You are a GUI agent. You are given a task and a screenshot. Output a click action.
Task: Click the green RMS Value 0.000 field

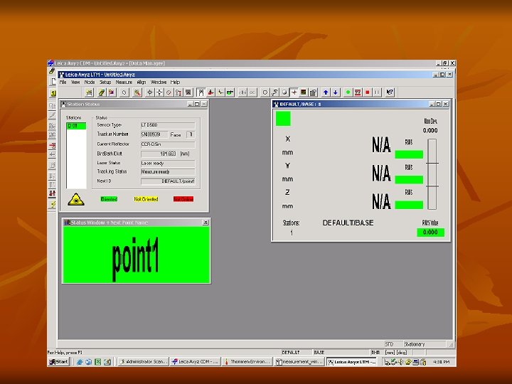pos(430,233)
